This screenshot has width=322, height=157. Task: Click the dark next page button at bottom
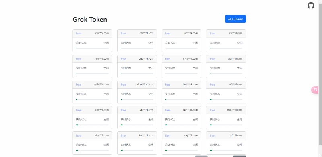coord(239,156)
